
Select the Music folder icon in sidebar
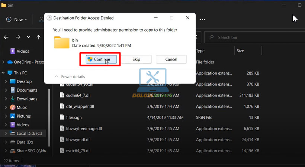click(x=13, y=107)
